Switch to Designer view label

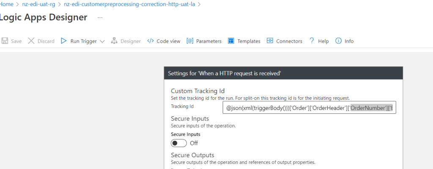click(x=131, y=41)
